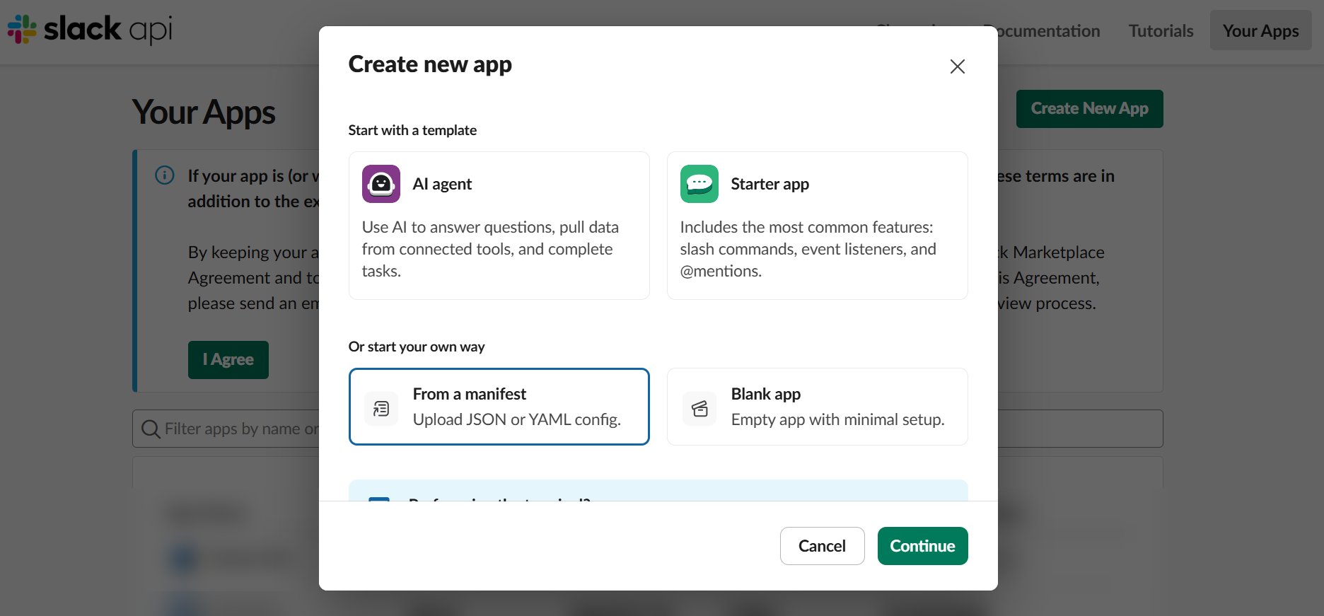
Task: Click the Starter app chat bubble icon
Action: pyautogui.click(x=699, y=184)
